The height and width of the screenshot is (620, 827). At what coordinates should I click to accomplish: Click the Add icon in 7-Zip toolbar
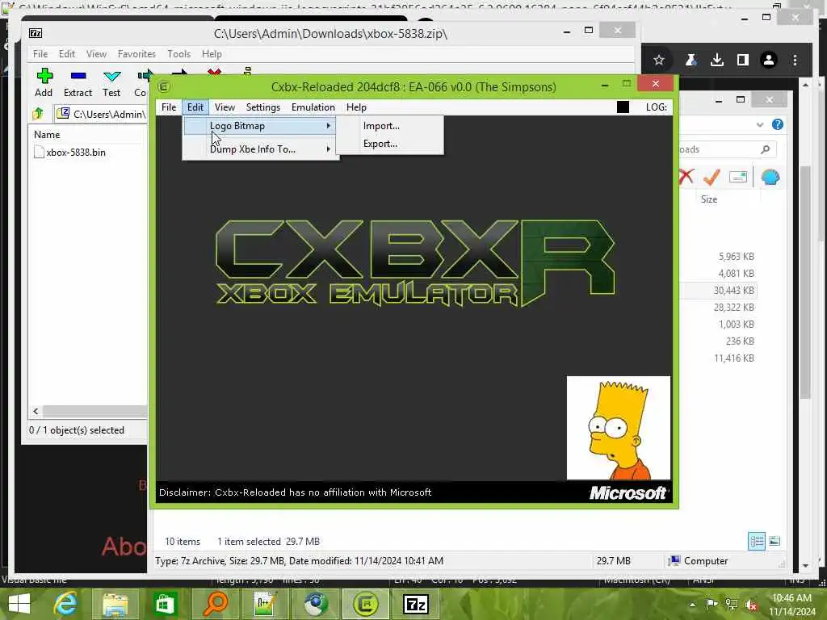point(44,77)
